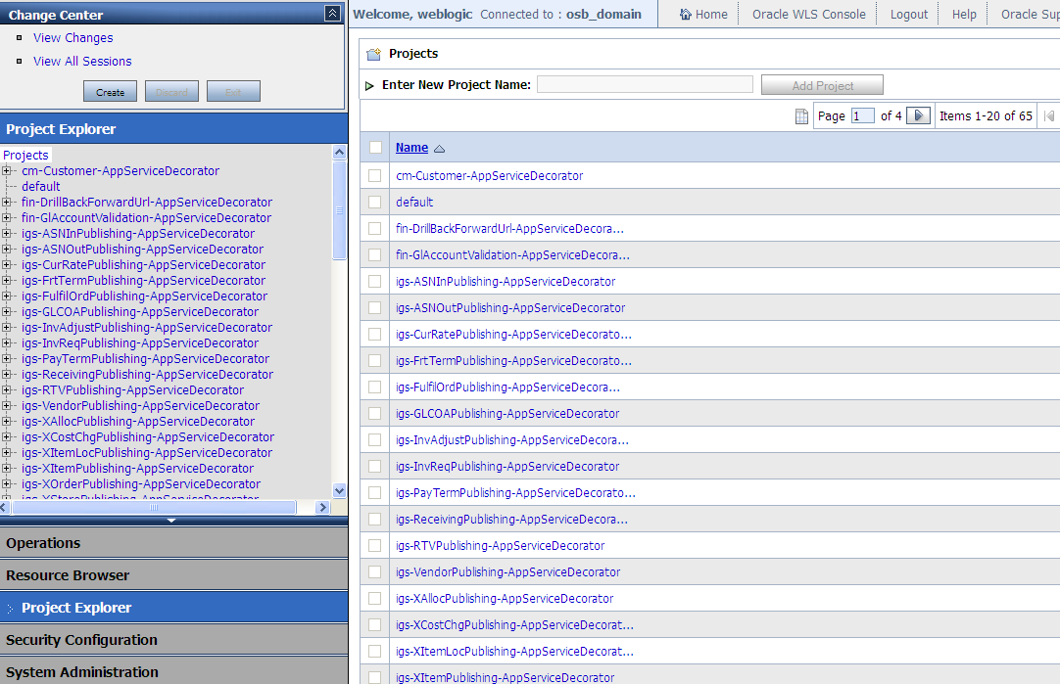
Task: Expand fin-GlAccountValidation tree node
Action: coord(6,217)
